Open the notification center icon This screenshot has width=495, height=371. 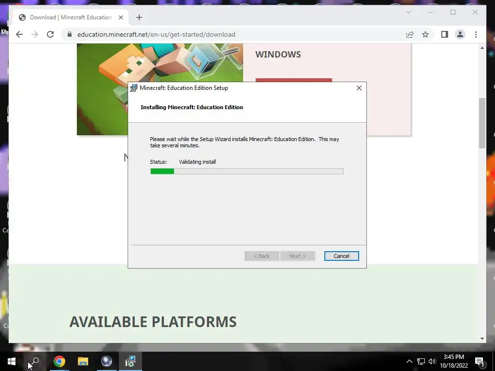pyautogui.click(x=479, y=361)
